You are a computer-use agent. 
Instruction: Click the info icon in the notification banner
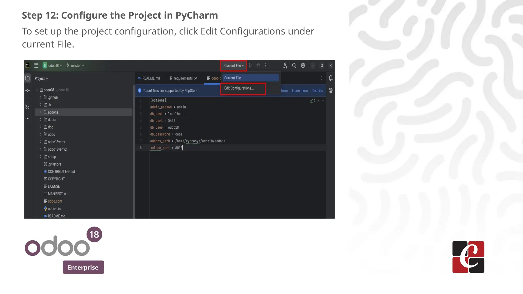point(140,91)
